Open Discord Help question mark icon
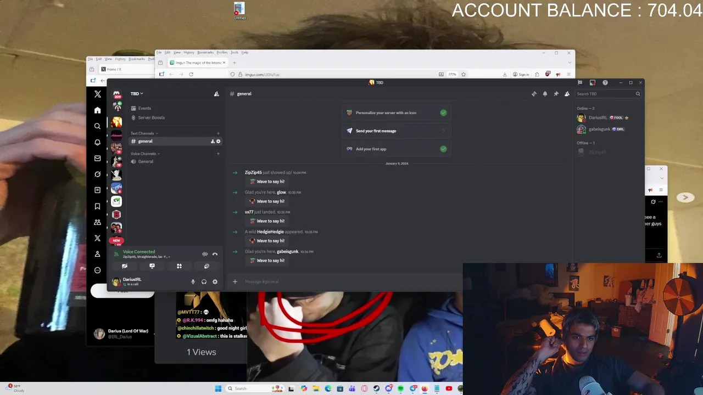Viewport: 703px width, 395px height. click(x=605, y=83)
